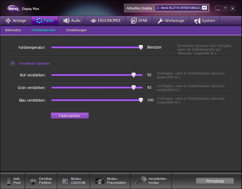
Task: Click the ERGONOMIE eye icon
Action: coord(93,21)
